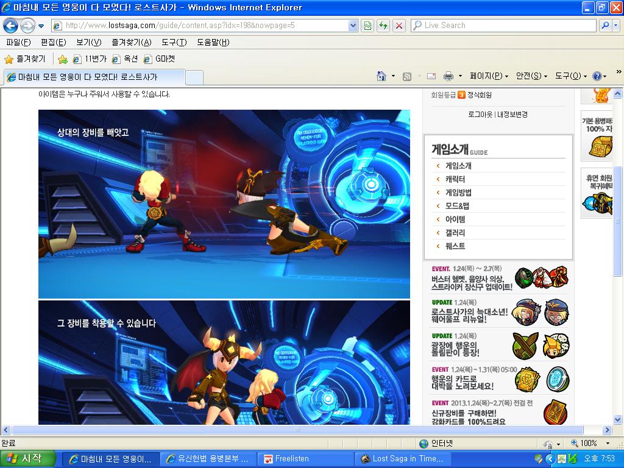624x468 pixels.
Task: Click the Print icon in command bar
Action: [x=448, y=76]
